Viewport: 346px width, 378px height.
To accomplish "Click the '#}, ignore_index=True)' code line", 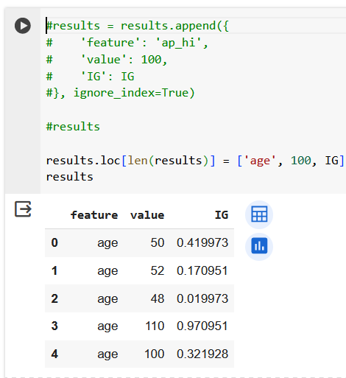I will [x=121, y=93].
